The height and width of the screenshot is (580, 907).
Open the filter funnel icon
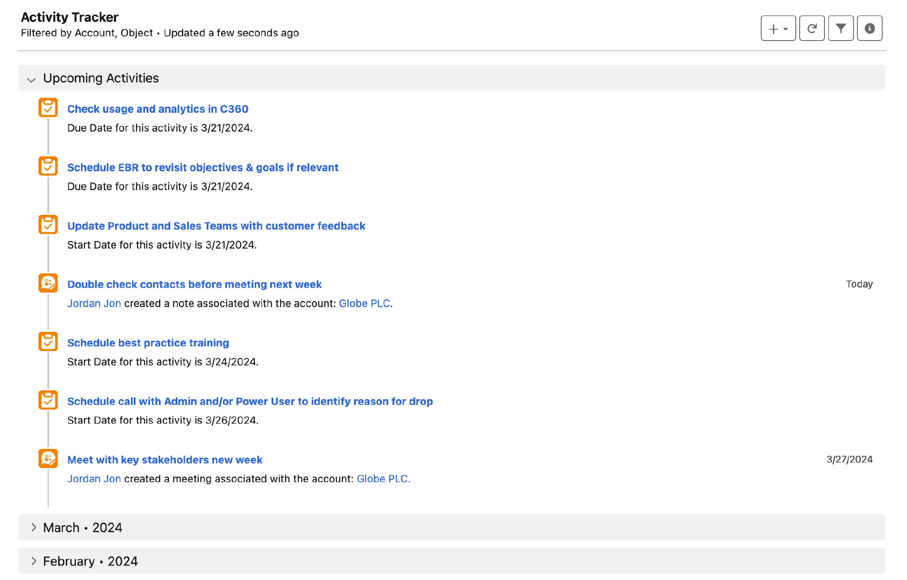point(841,29)
